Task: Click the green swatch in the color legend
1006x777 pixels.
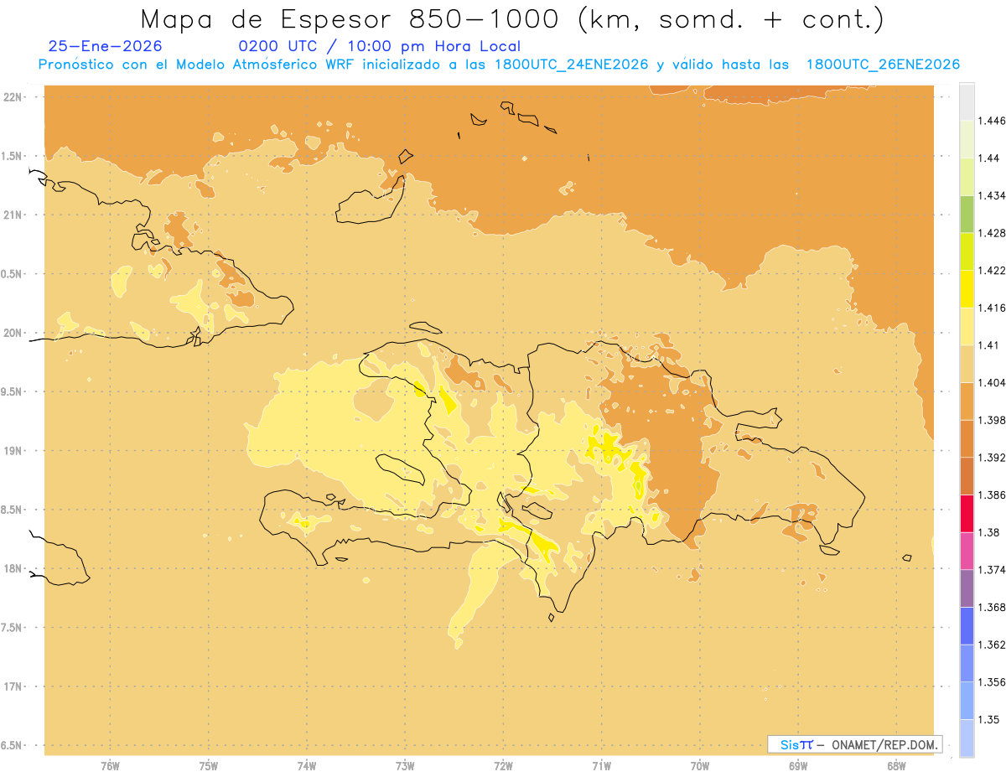Action: (x=967, y=214)
